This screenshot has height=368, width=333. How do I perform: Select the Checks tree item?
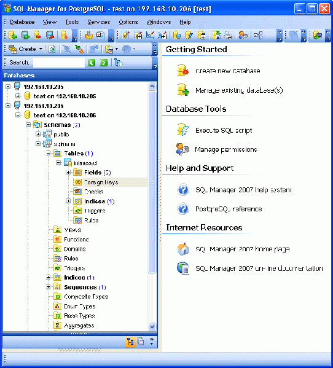tap(94, 192)
